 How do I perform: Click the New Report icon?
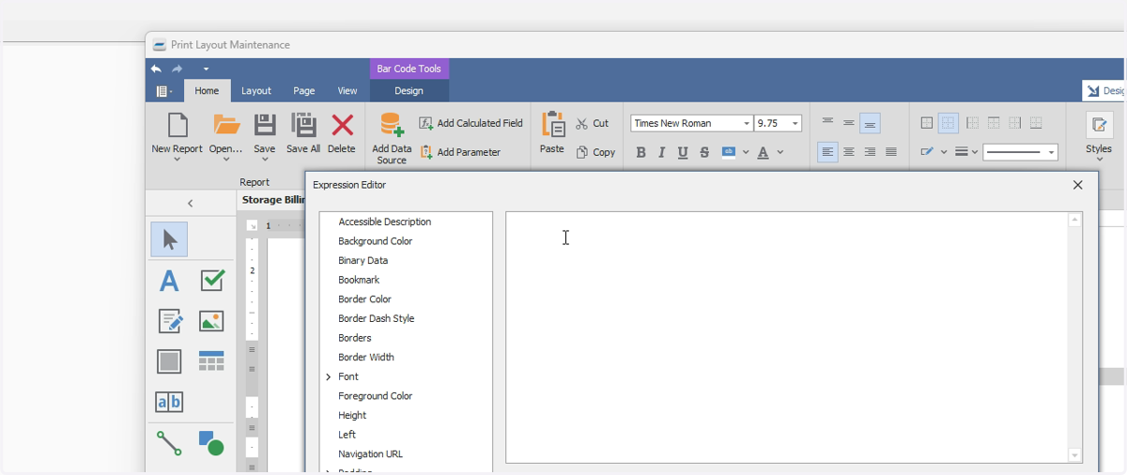[178, 125]
